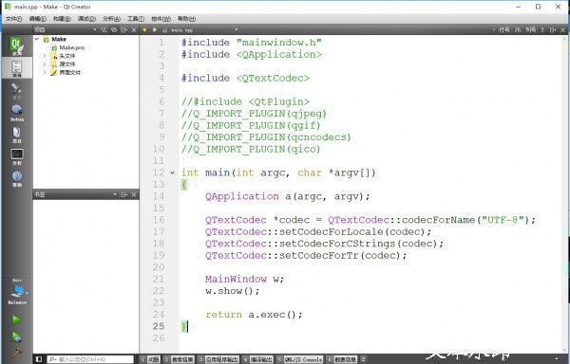Open the Debug mode

click(x=17, y=113)
